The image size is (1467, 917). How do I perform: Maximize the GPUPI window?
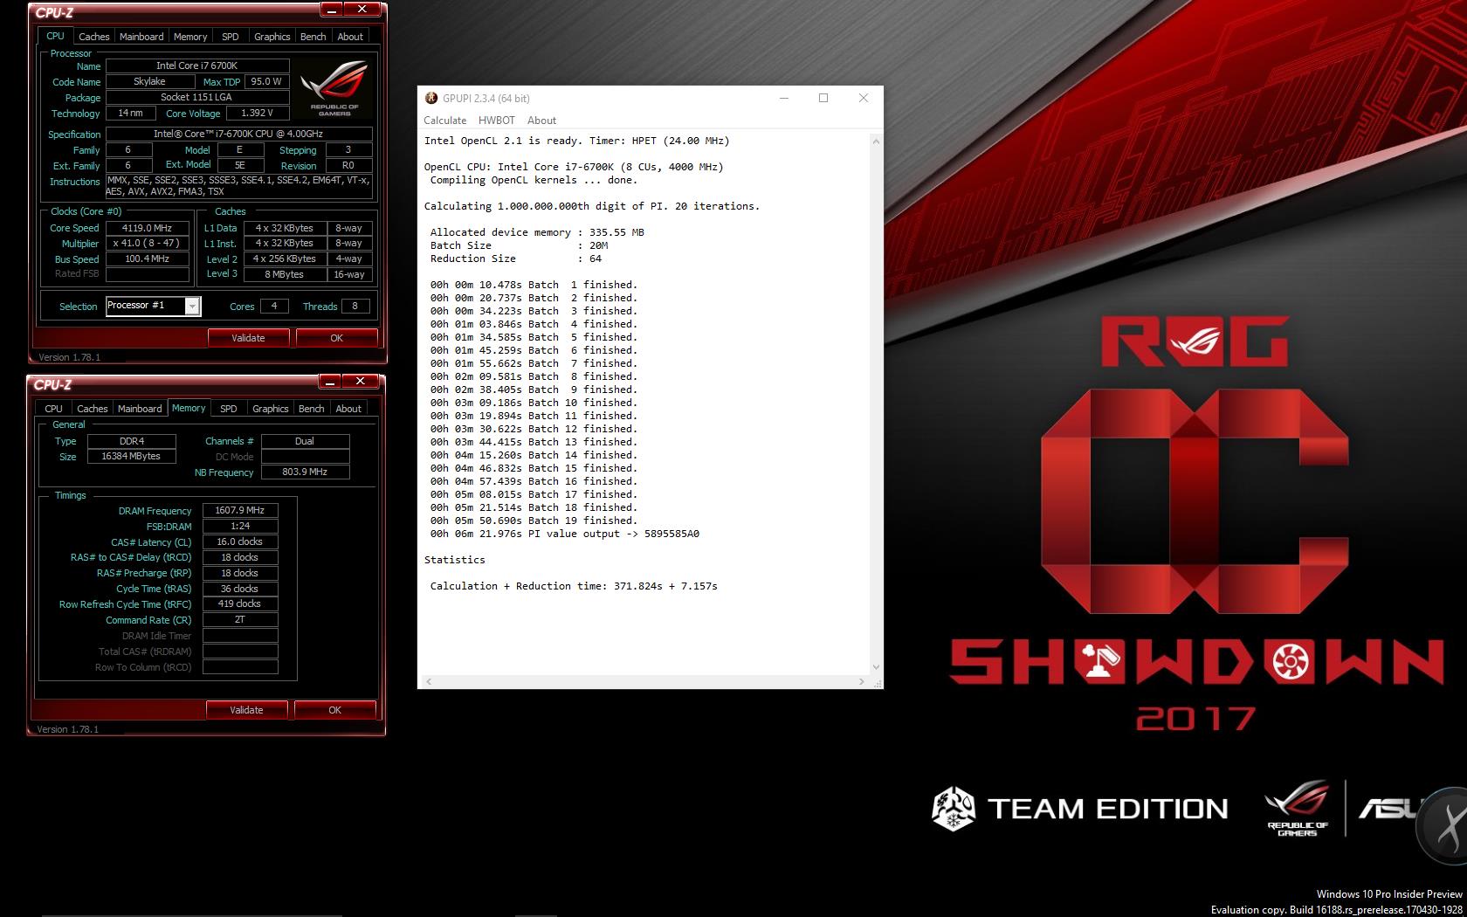823,98
